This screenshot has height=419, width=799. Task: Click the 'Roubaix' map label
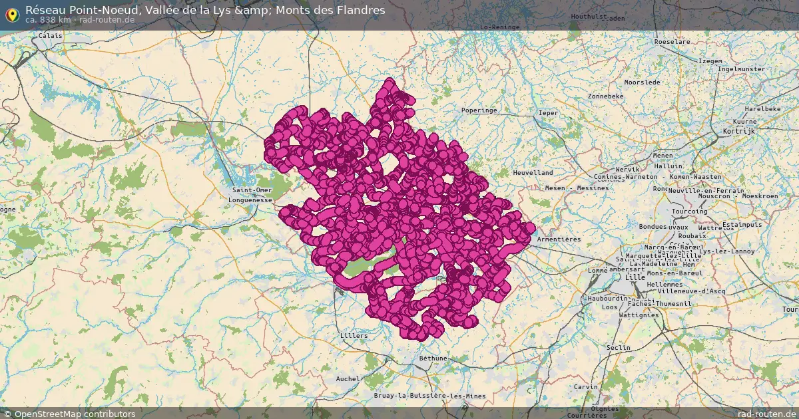(x=693, y=235)
